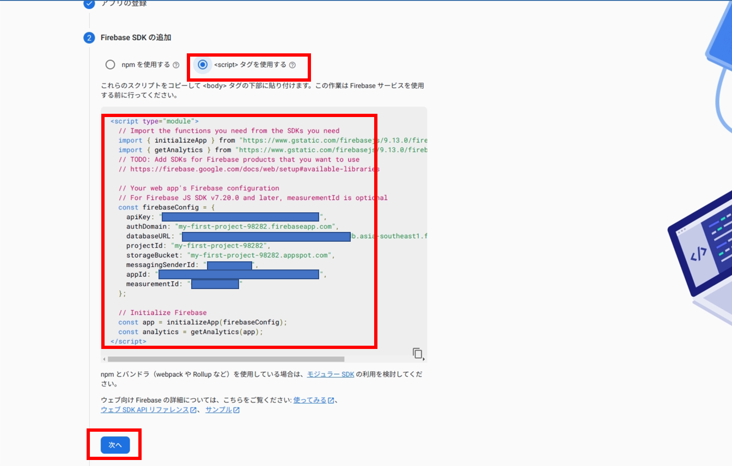Click the // TODO: Add SDKs comment line
The height and width of the screenshot is (466, 732).
click(x=239, y=160)
